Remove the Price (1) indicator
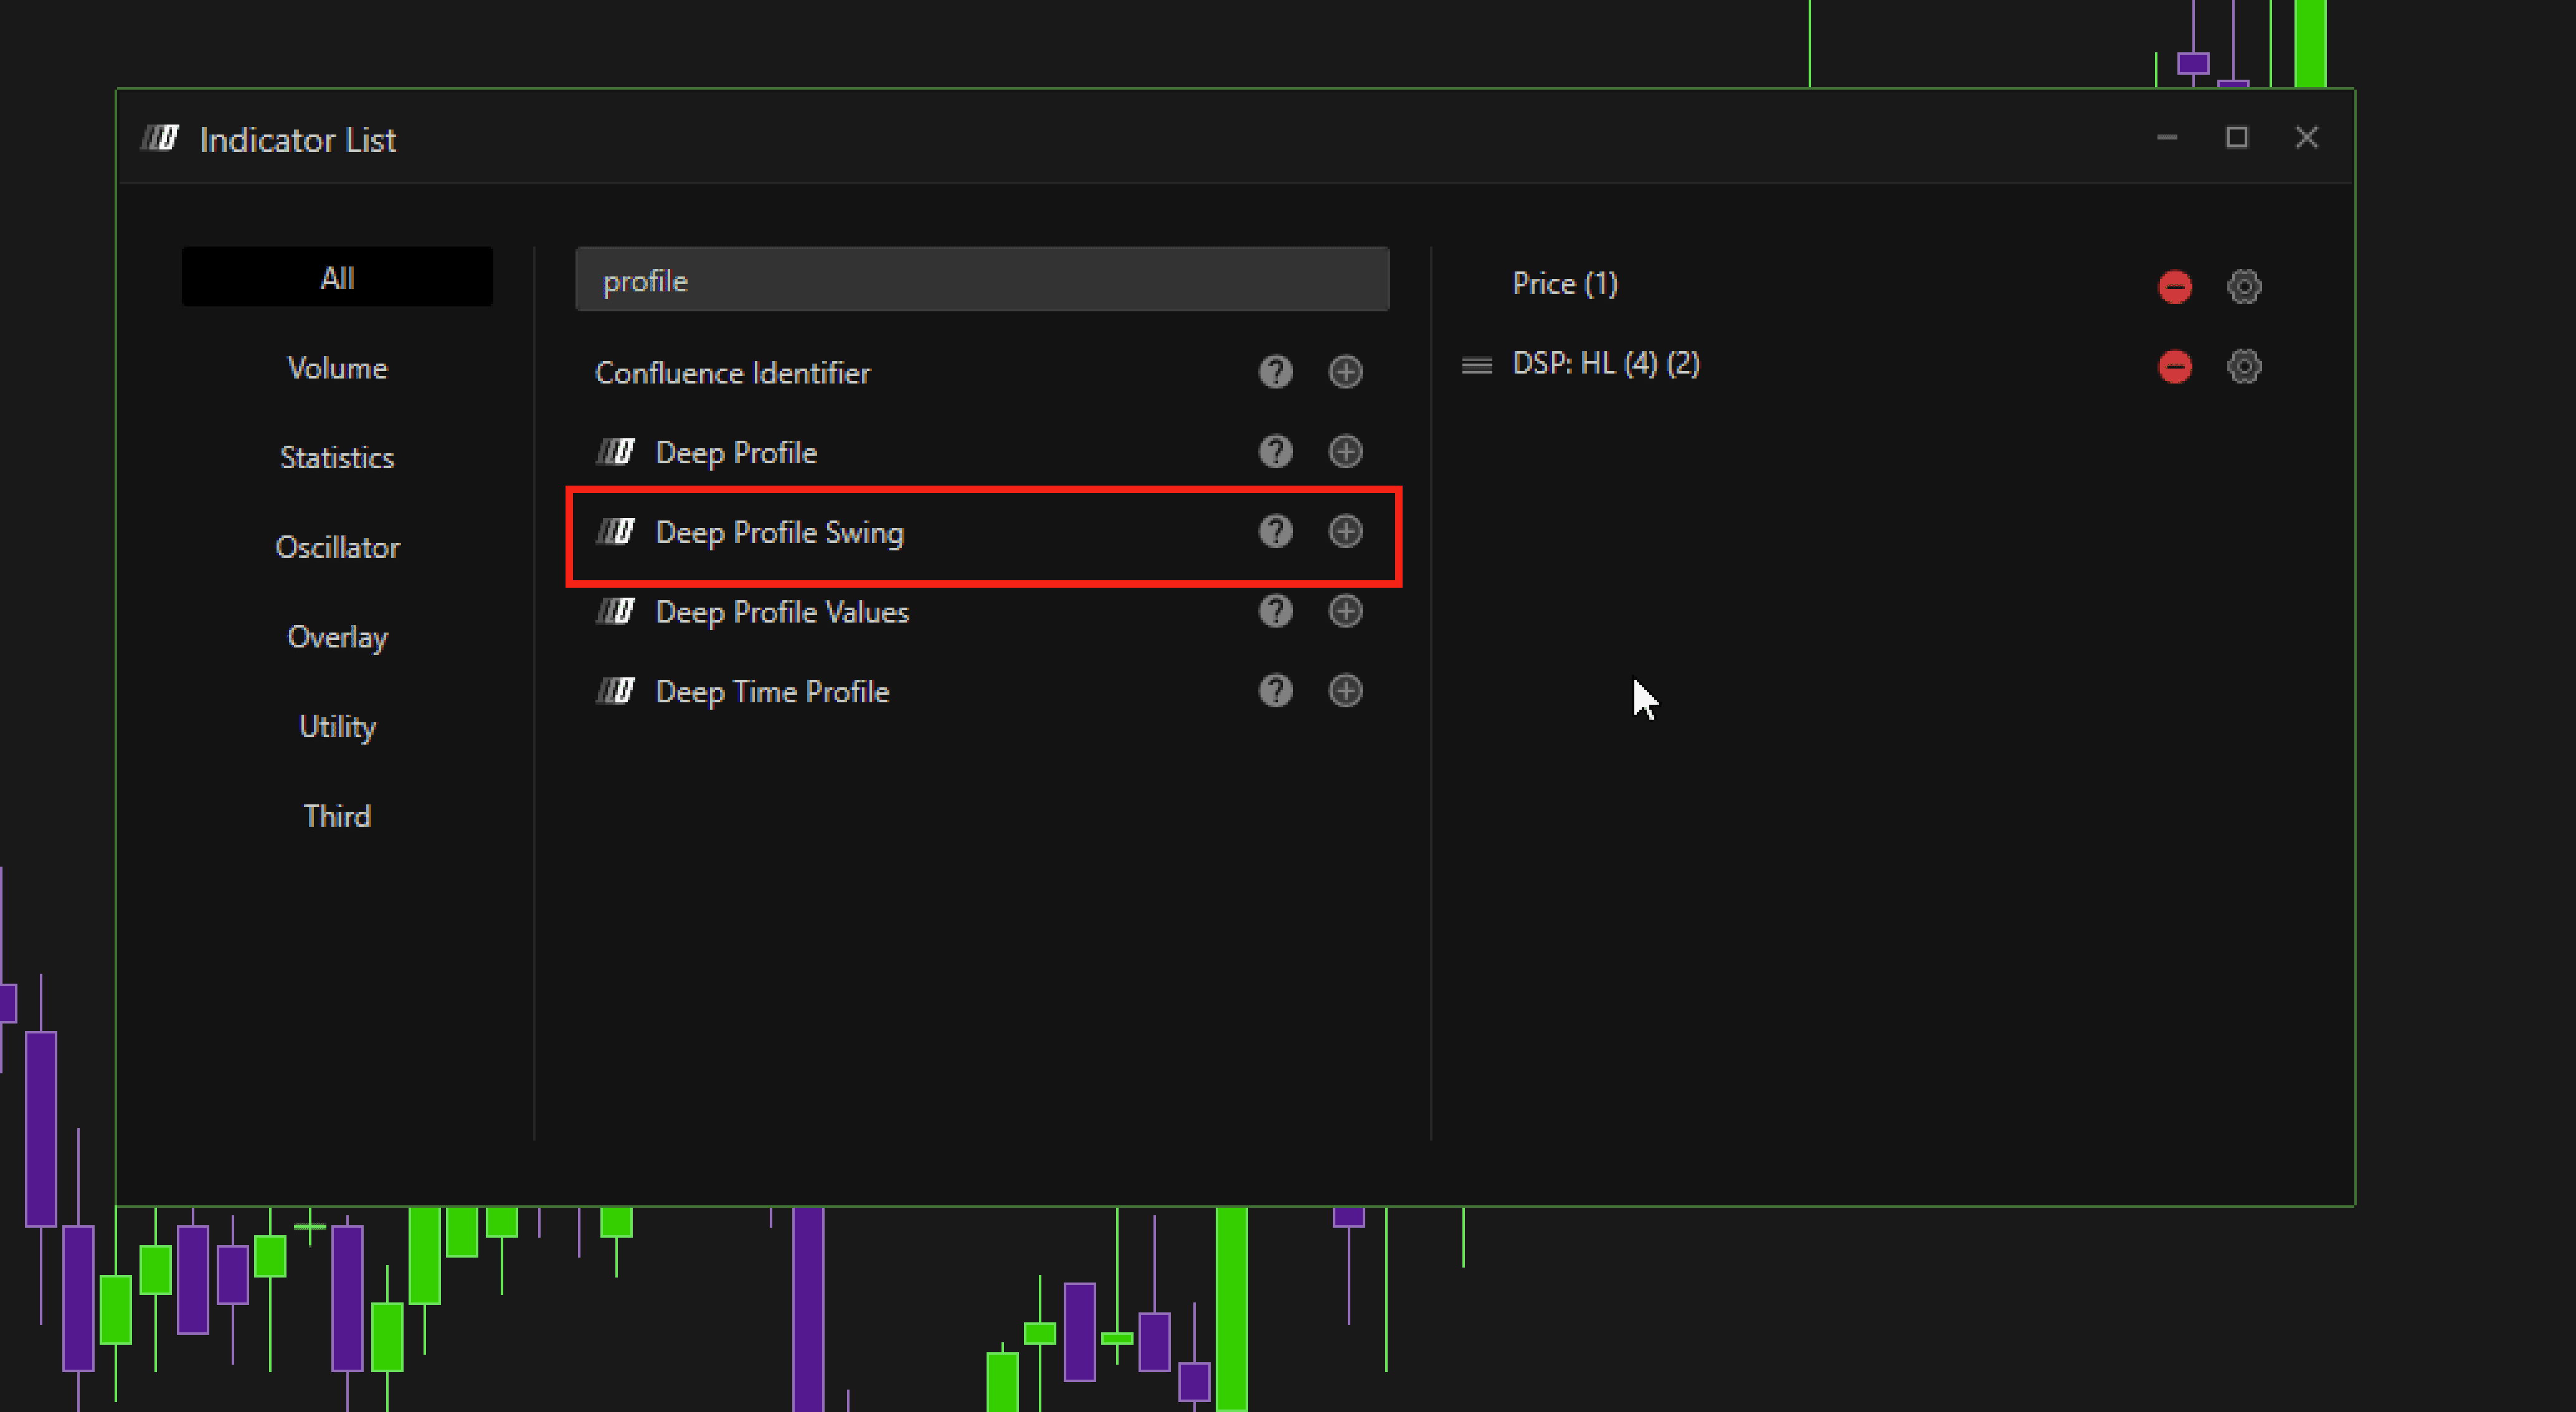The width and height of the screenshot is (2576, 1412). pos(2175,287)
